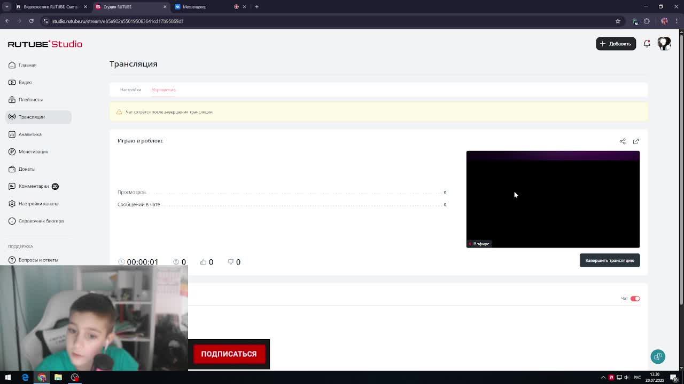The width and height of the screenshot is (684, 384).
Task: Click the address bar URL
Action: click(118, 21)
